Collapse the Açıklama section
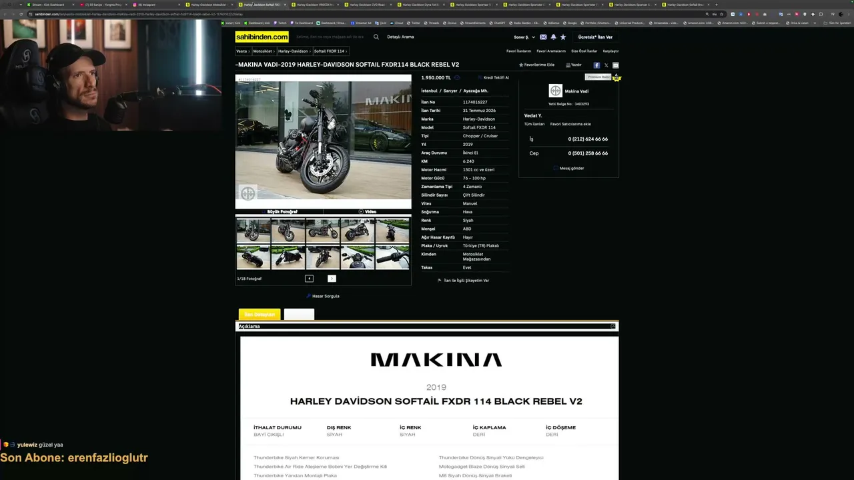Image resolution: width=854 pixels, height=480 pixels. (x=612, y=327)
